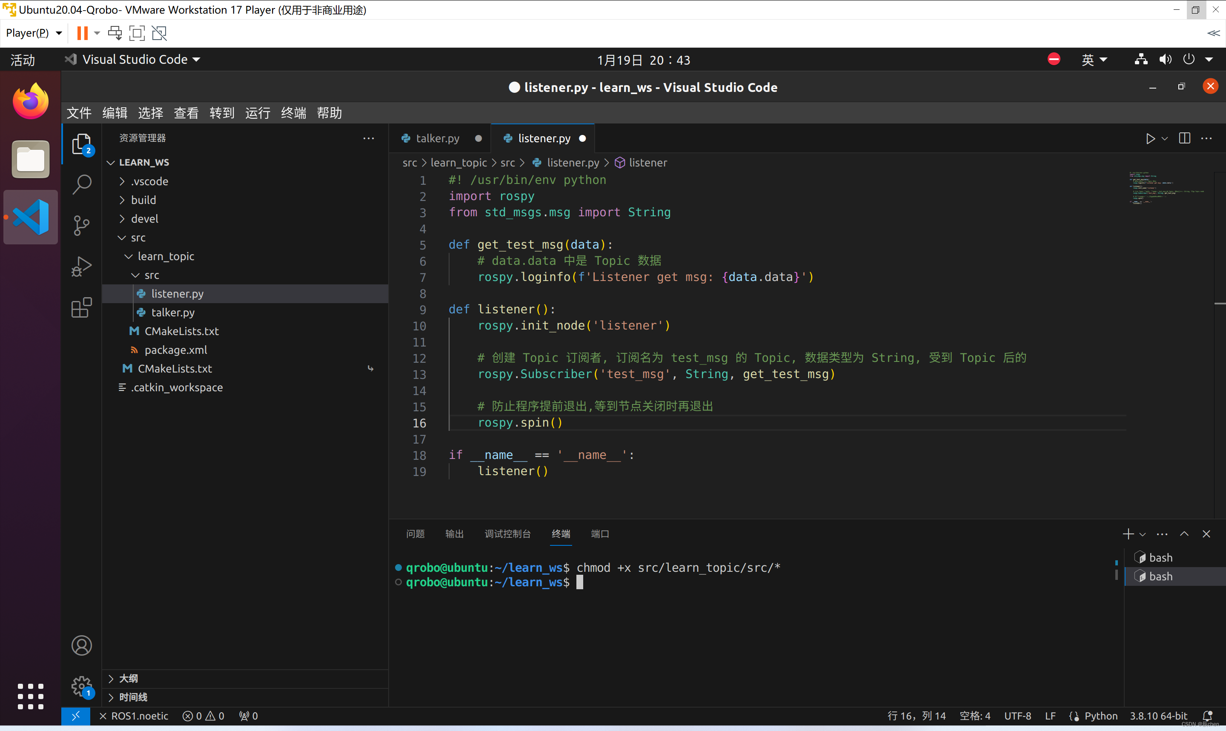Maximize the terminal panel size

(1184, 534)
